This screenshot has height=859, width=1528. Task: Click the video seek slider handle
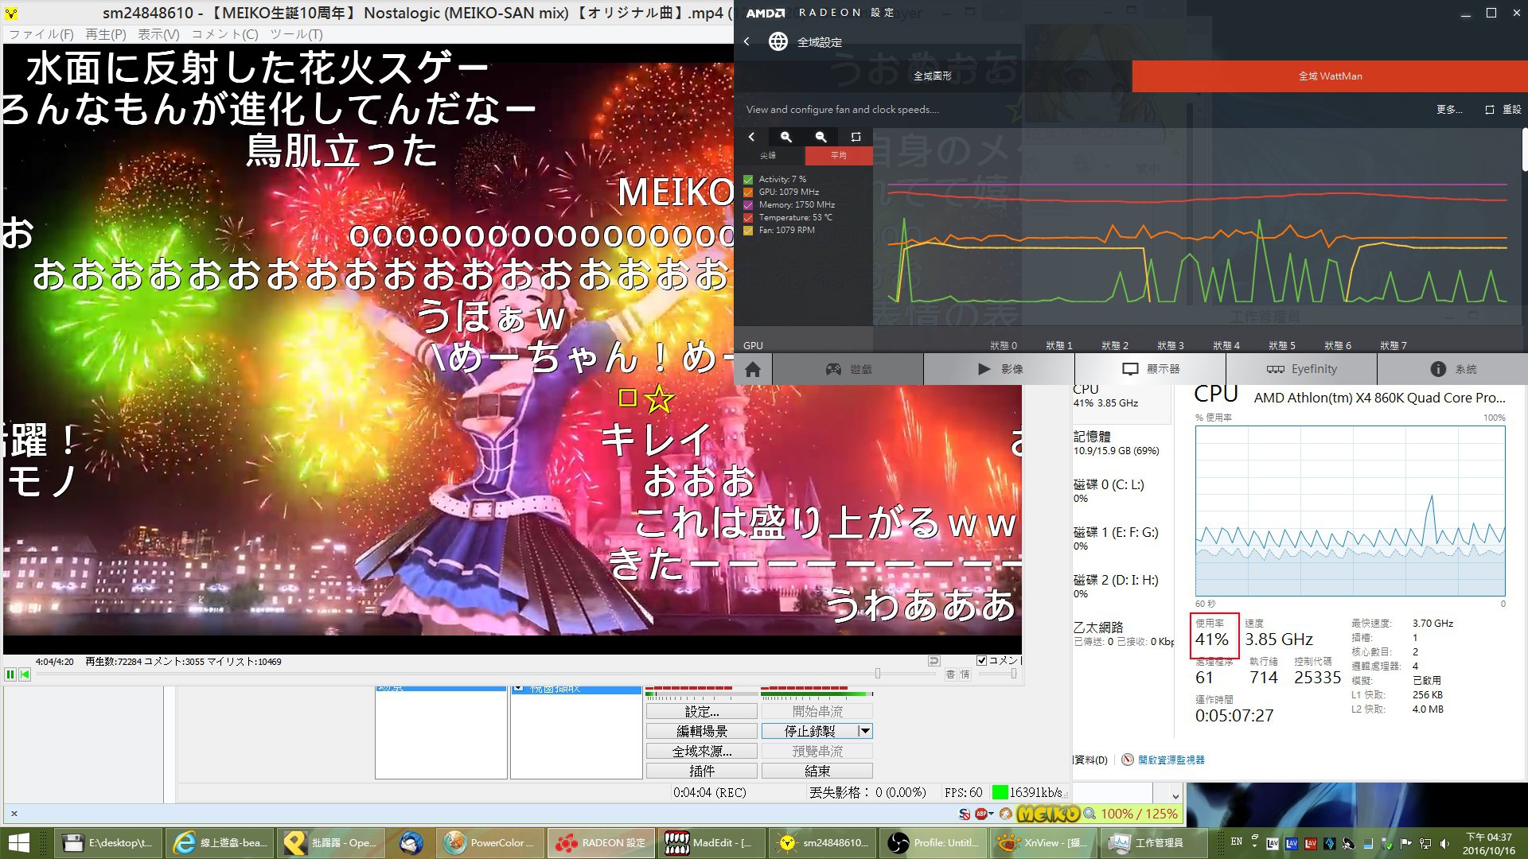878,674
